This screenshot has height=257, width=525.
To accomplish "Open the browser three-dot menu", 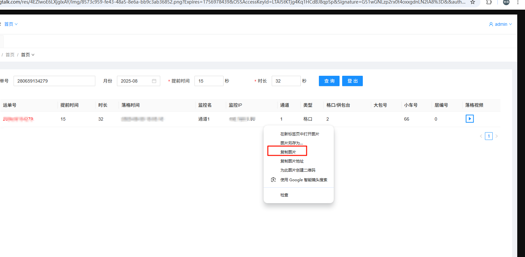I will coord(518,2).
